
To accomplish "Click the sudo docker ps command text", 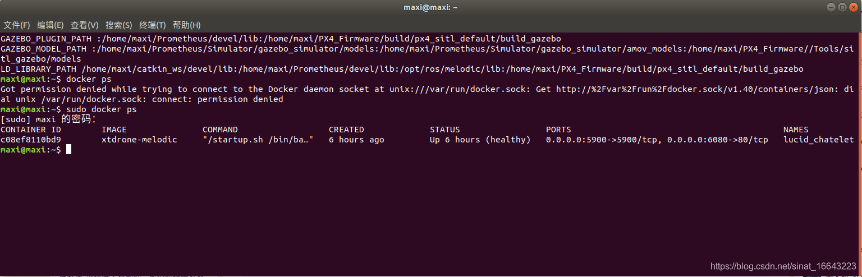I will point(101,109).
